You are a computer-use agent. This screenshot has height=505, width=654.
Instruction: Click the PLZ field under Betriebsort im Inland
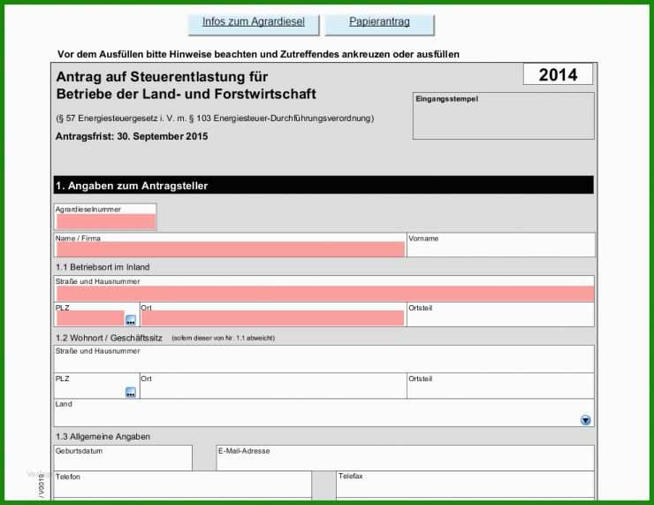point(90,318)
